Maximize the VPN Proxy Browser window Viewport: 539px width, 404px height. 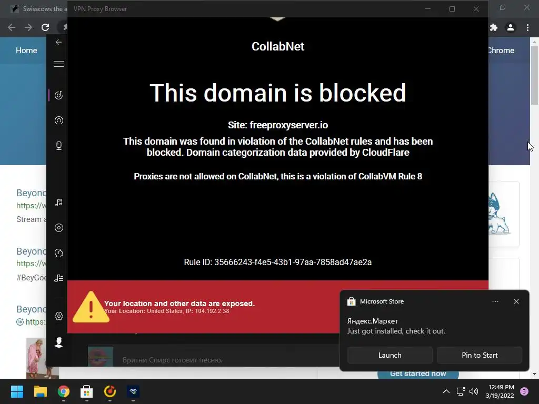point(452,9)
